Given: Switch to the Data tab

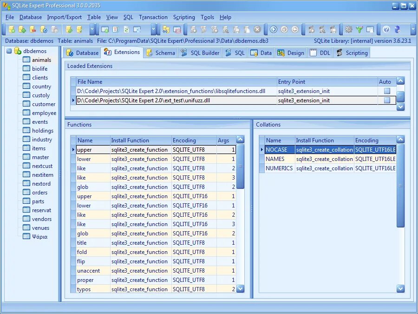Looking at the screenshot, I should tap(261, 53).
